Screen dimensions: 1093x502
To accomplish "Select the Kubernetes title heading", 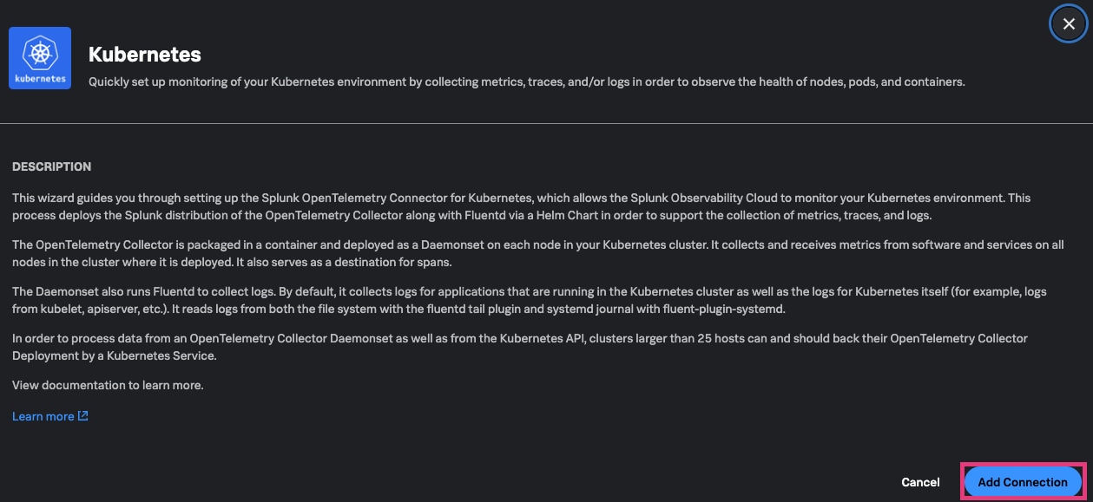I will point(145,55).
